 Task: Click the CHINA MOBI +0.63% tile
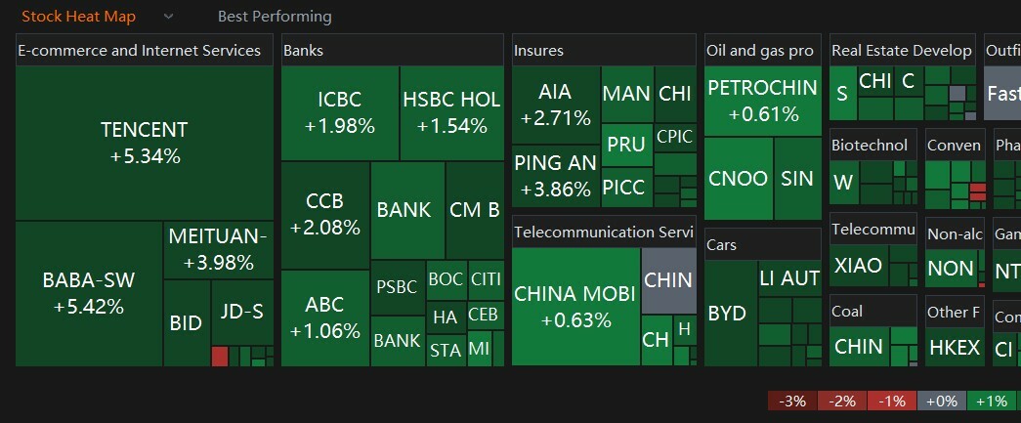[x=575, y=307]
